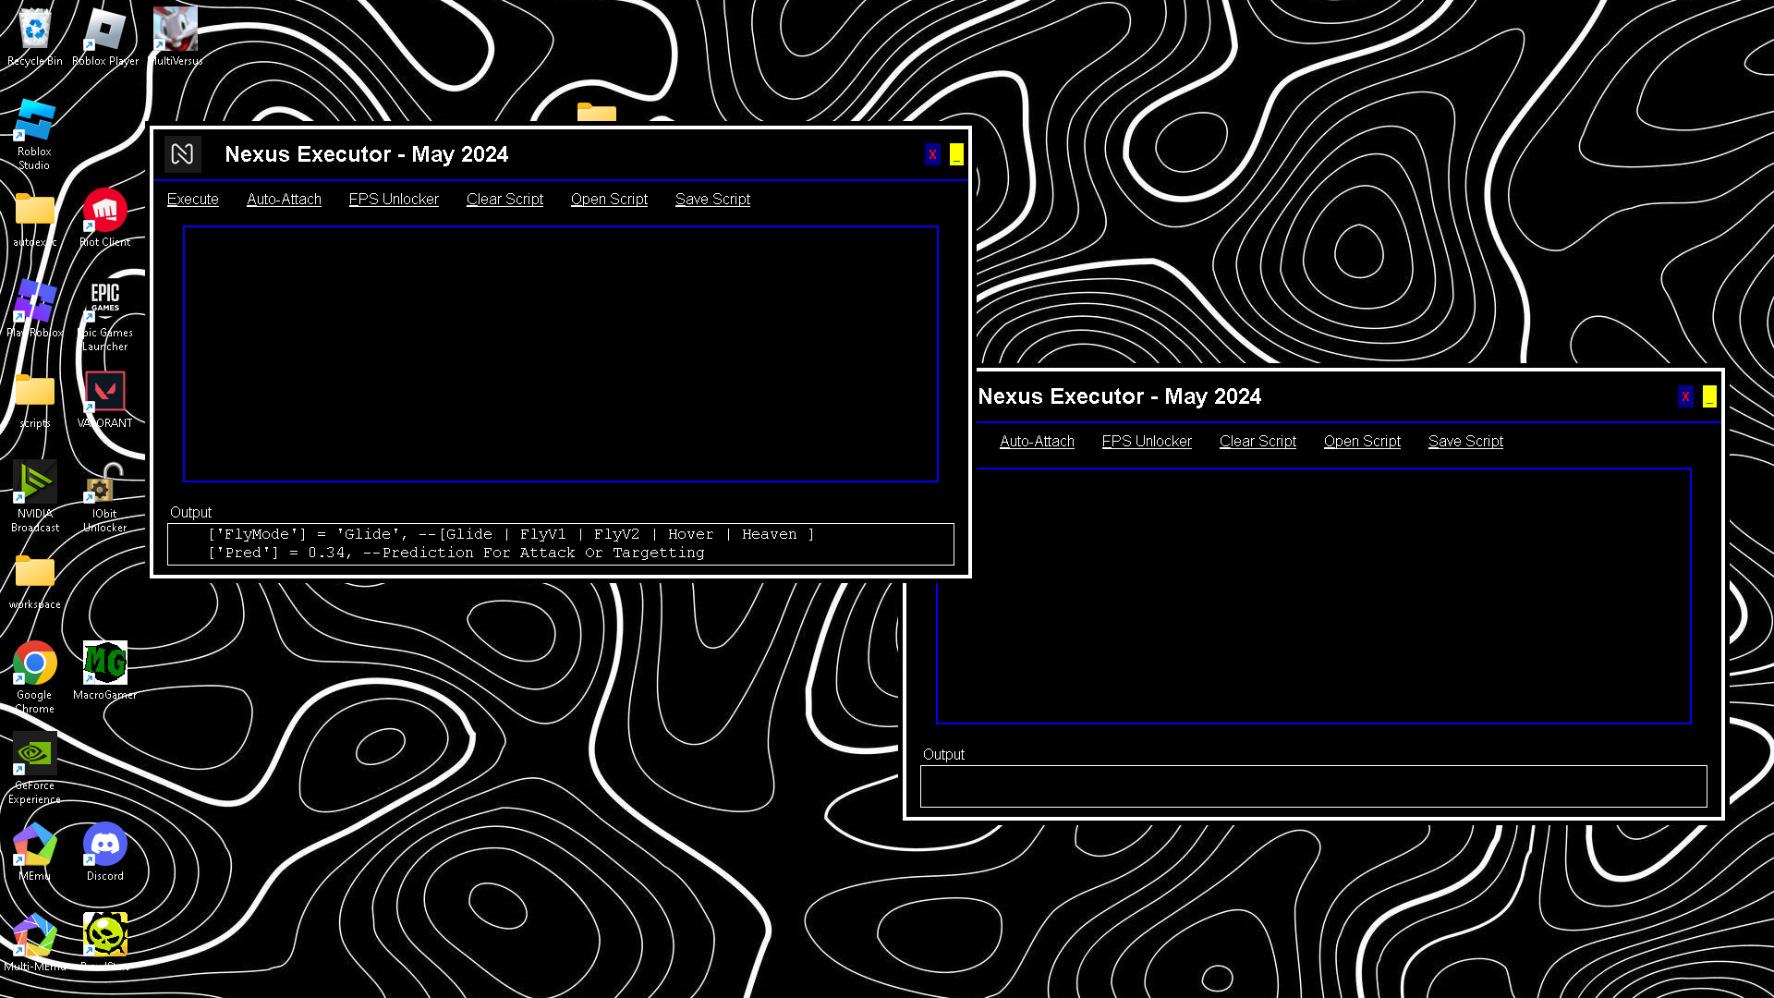
Task: Click Clear Script in the left Nexus window
Action: [x=504, y=200]
